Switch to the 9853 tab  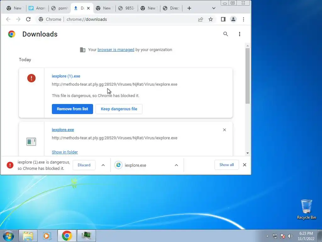(x=127, y=8)
